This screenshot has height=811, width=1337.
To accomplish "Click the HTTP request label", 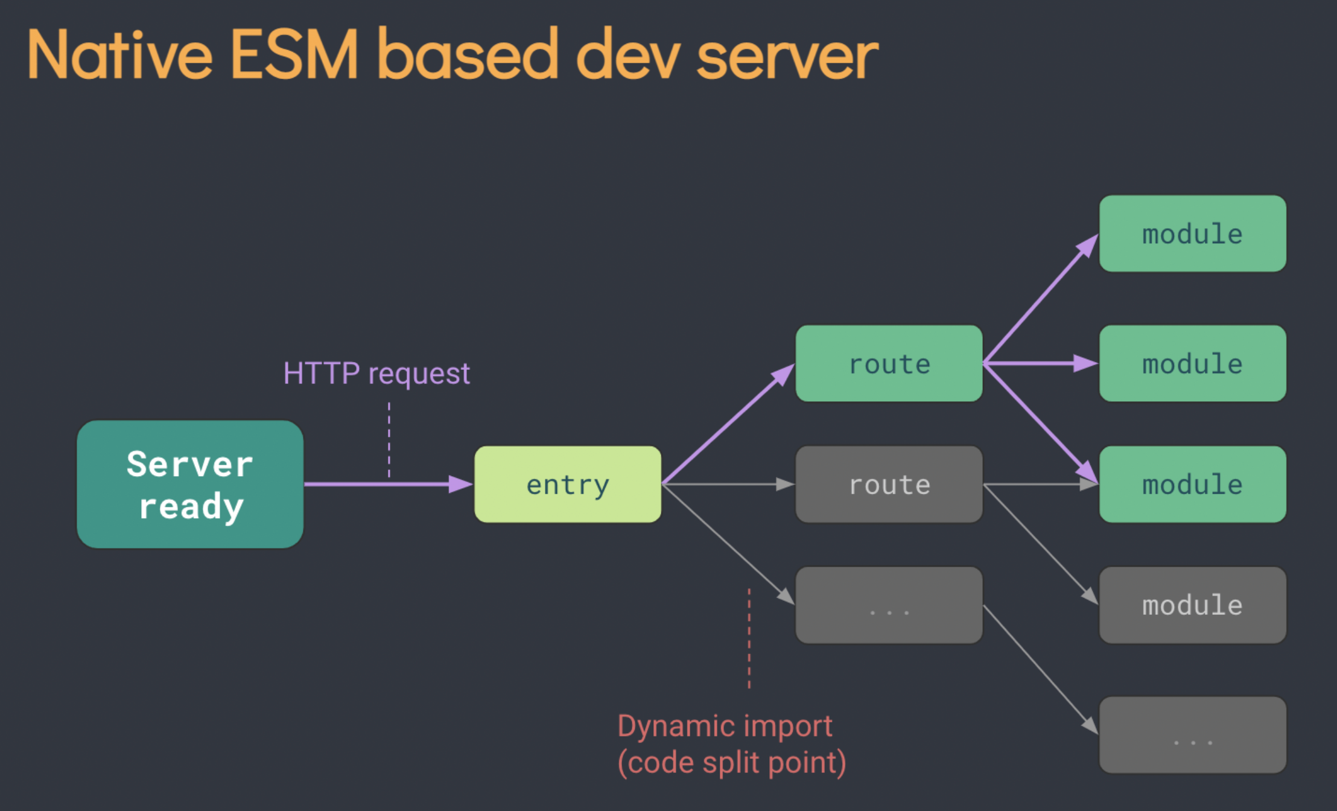I will click(376, 374).
